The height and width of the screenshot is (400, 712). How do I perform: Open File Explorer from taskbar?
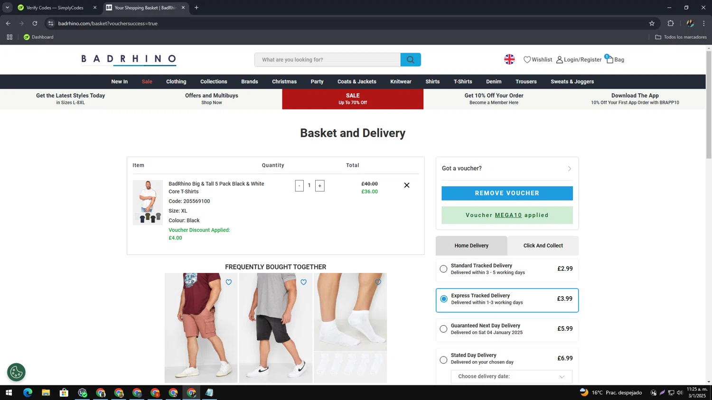click(x=46, y=392)
